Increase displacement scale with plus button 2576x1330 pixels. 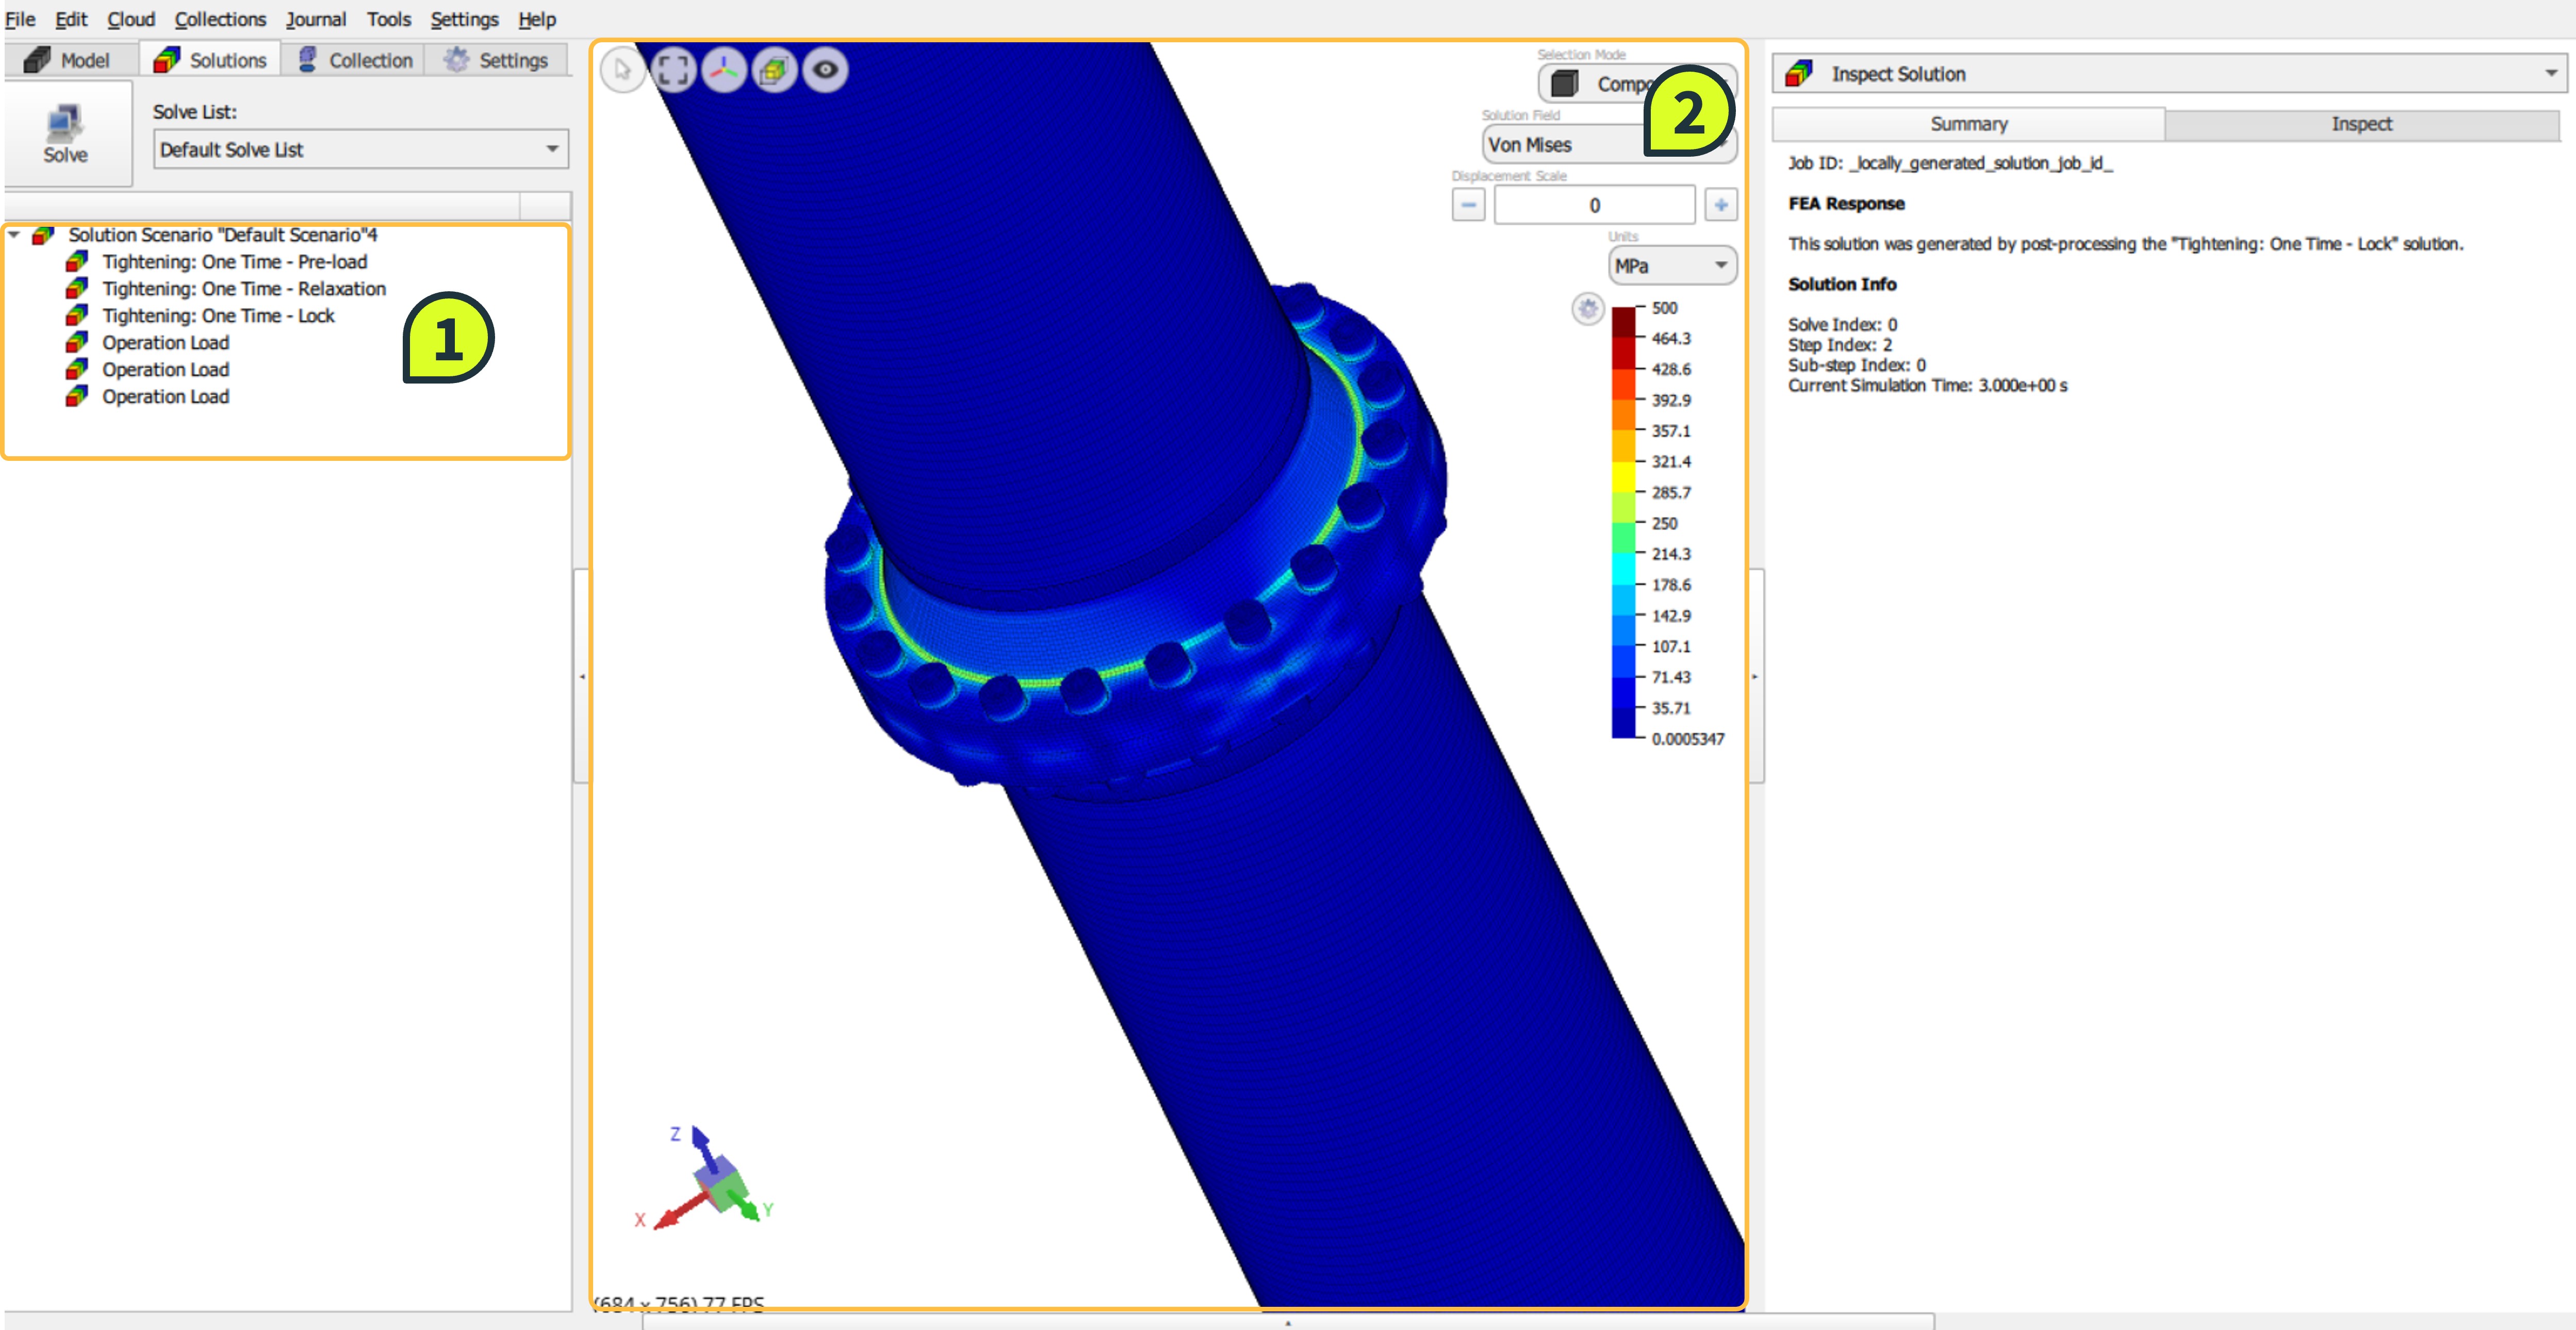pos(1720,205)
